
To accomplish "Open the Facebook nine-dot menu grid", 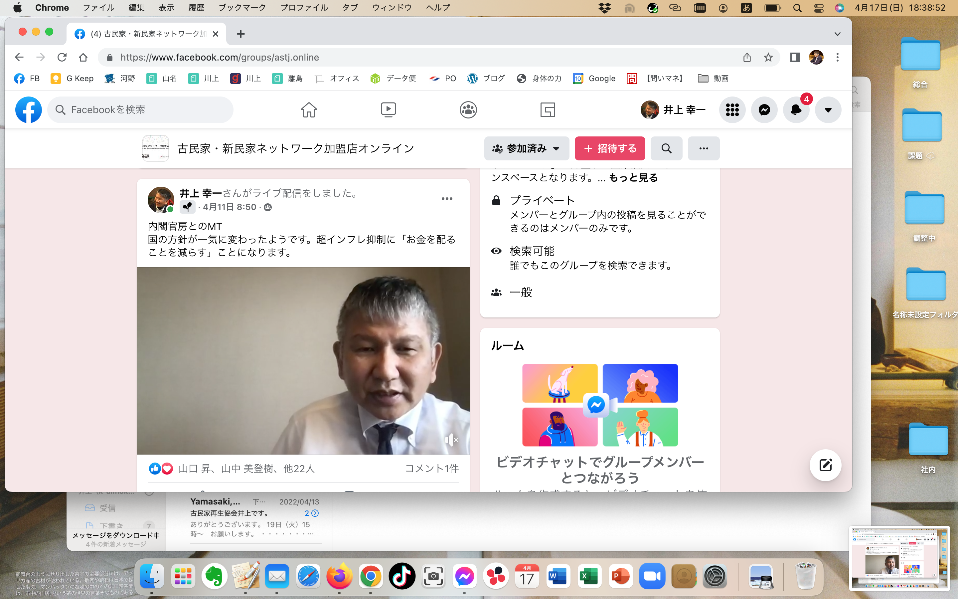I will [x=732, y=110].
